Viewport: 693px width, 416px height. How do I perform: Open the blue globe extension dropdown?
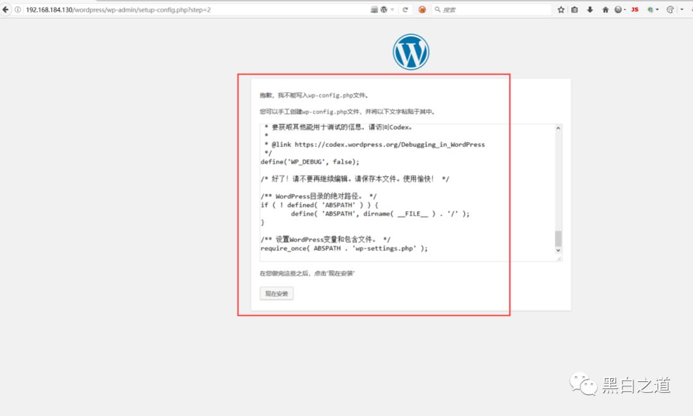[653, 10]
